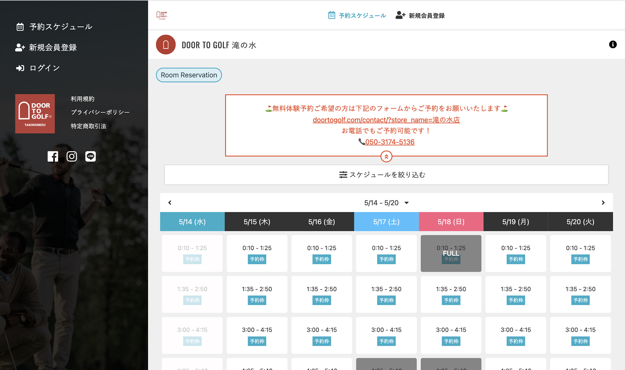Book the 5/19 0:10 - 1:25 slot

(x=516, y=253)
